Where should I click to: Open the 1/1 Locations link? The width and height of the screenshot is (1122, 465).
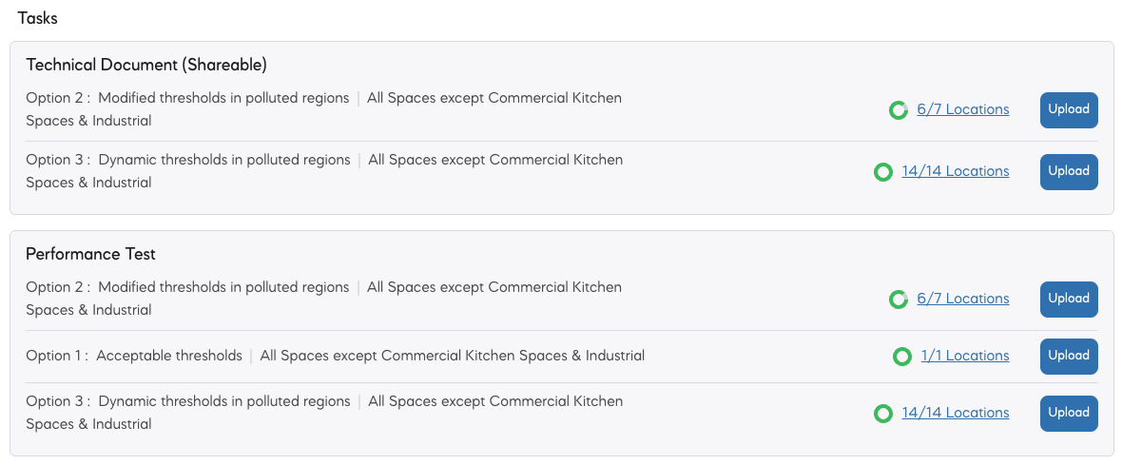[x=965, y=356]
